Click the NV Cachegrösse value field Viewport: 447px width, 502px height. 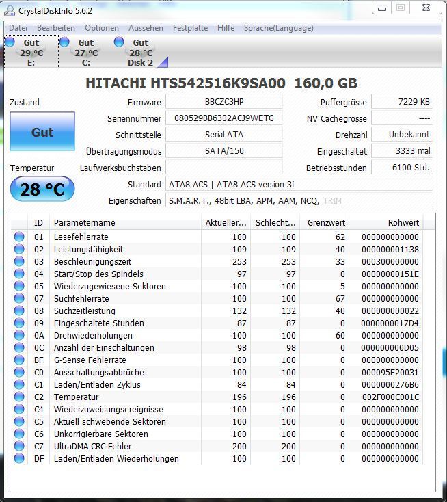402,118
